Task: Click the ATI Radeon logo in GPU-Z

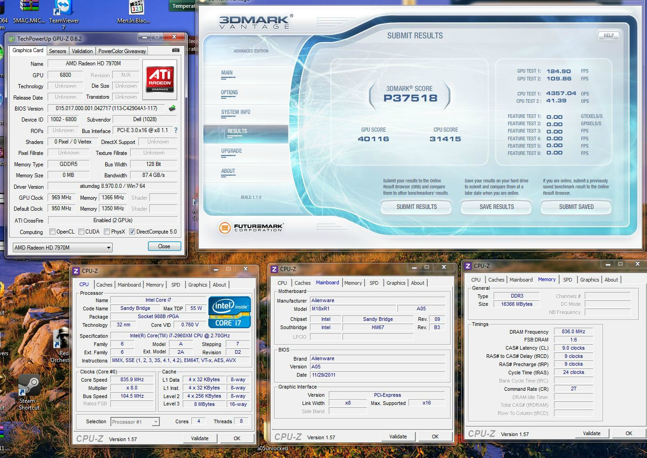Action: click(x=160, y=80)
